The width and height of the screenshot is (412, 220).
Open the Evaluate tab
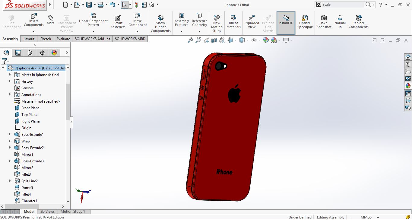(x=63, y=39)
